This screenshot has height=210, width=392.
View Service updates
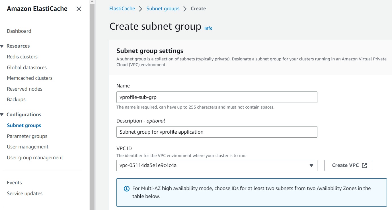(24, 193)
